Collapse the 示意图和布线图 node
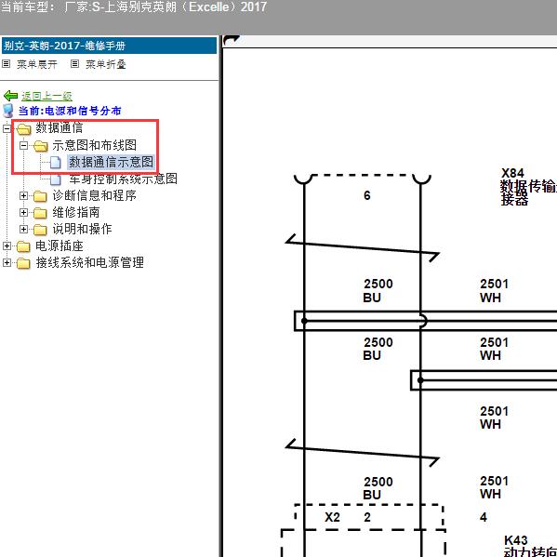Viewport: 557px width, 557px height. tap(23, 145)
